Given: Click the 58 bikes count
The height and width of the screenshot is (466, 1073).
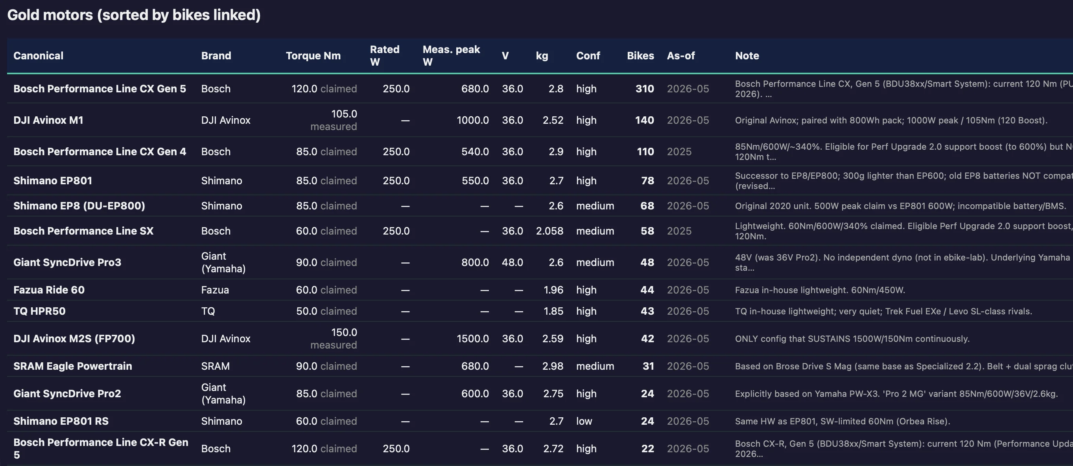Looking at the screenshot, I should coord(647,231).
